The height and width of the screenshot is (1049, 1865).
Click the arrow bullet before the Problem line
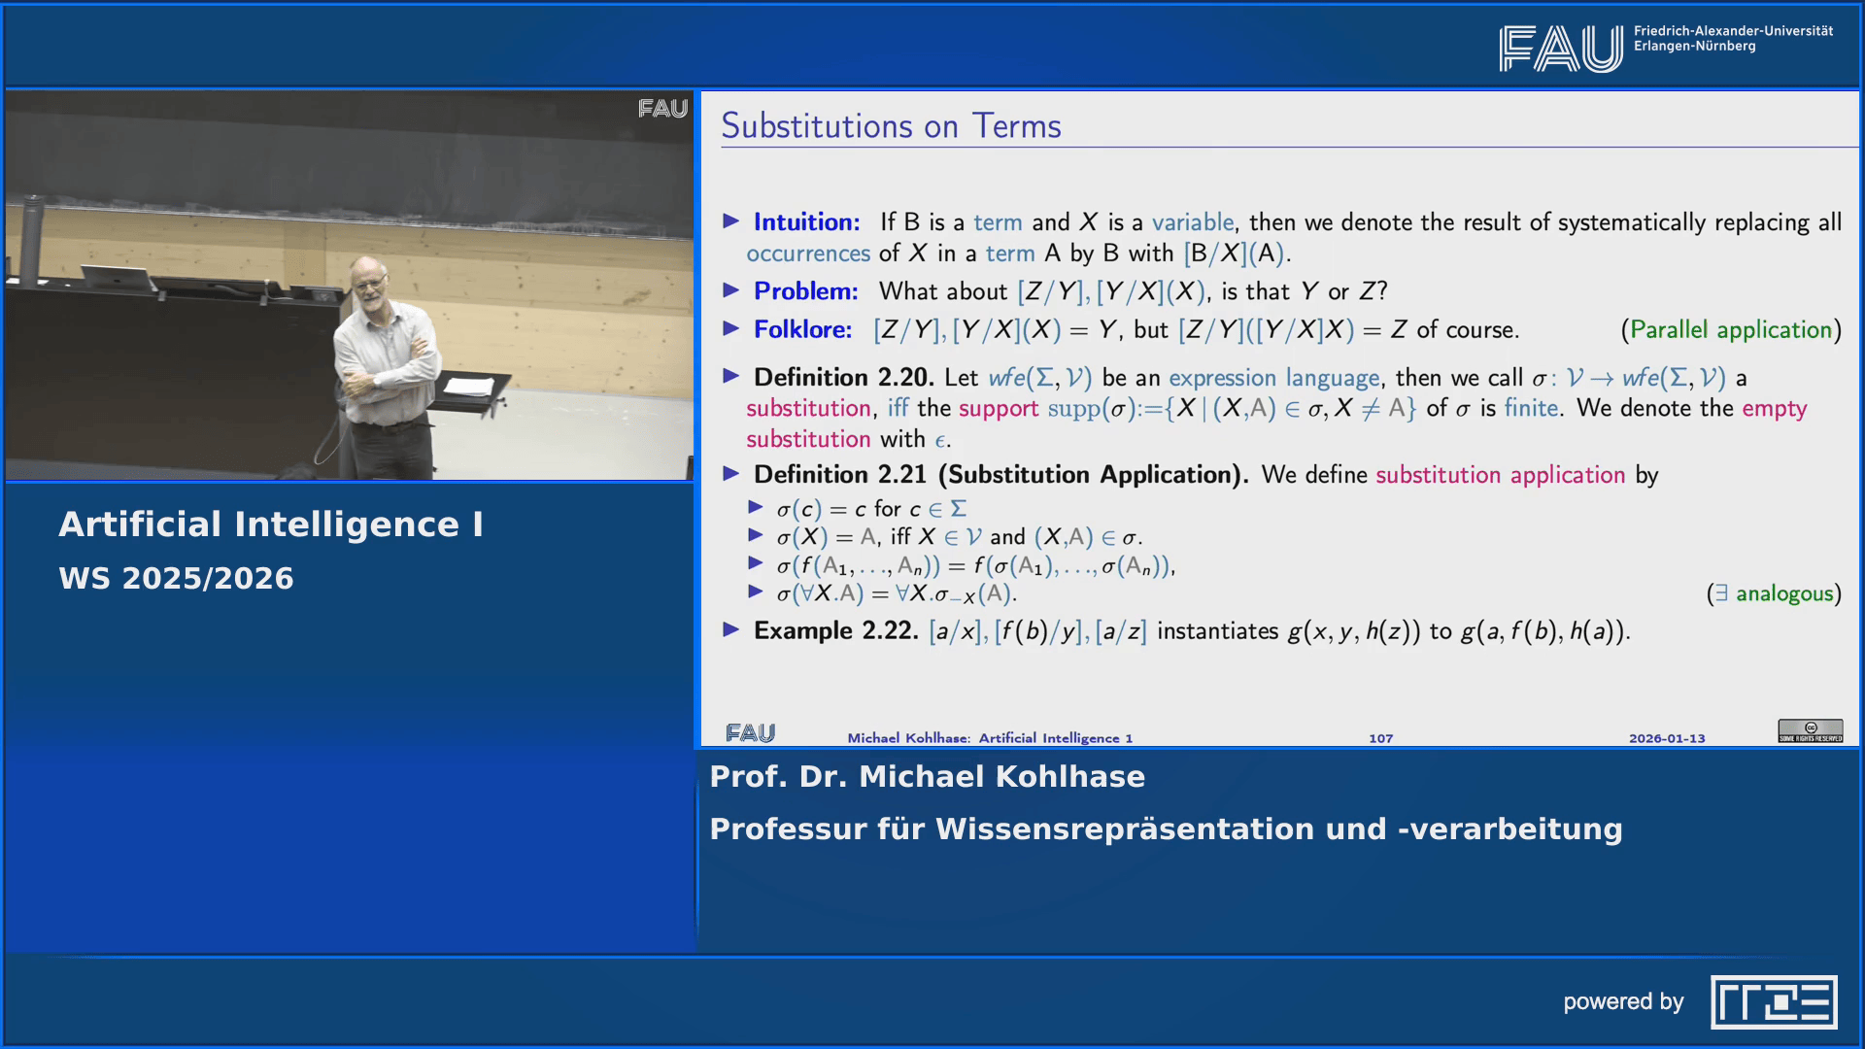[x=732, y=291]
